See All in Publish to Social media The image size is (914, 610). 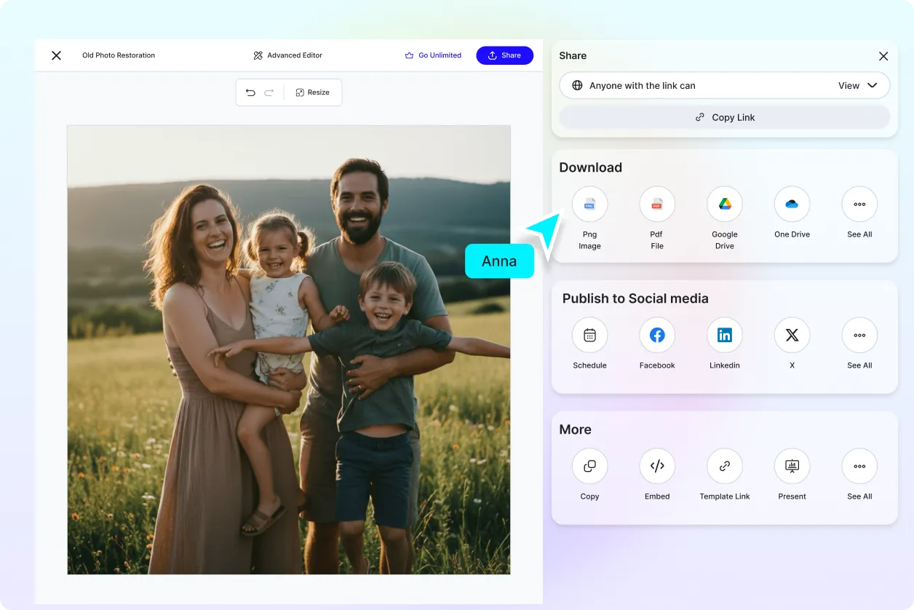859,336
